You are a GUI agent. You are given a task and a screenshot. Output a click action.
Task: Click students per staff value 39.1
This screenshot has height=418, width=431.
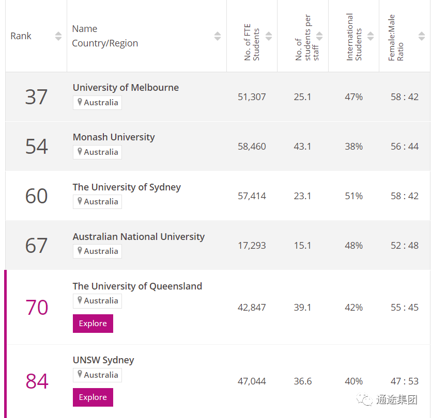click(x=302, y=308)
